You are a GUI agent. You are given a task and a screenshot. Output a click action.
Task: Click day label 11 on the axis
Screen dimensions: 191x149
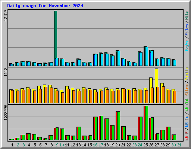67,145
